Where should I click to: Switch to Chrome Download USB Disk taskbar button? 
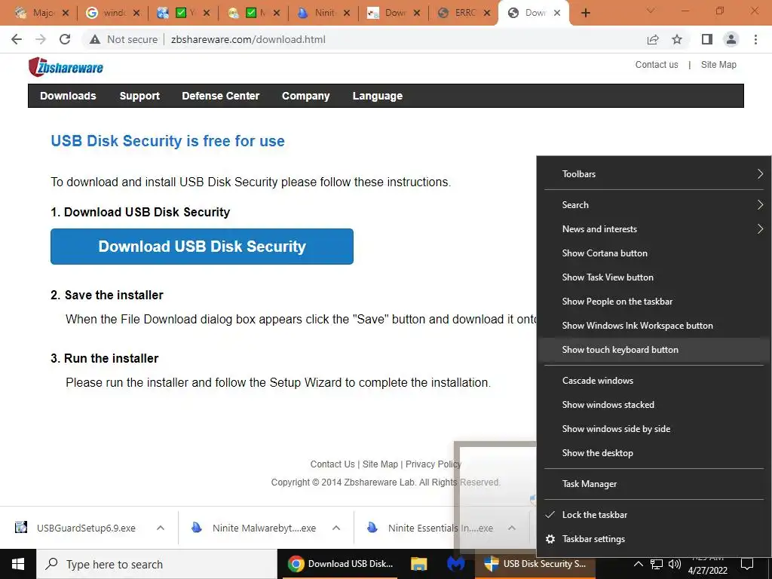tap(342, 564)
